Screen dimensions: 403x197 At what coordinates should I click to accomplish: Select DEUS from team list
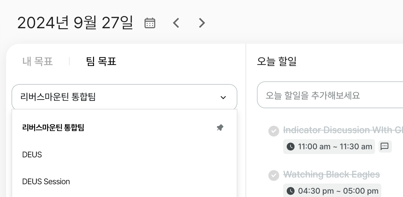(32, 155)
